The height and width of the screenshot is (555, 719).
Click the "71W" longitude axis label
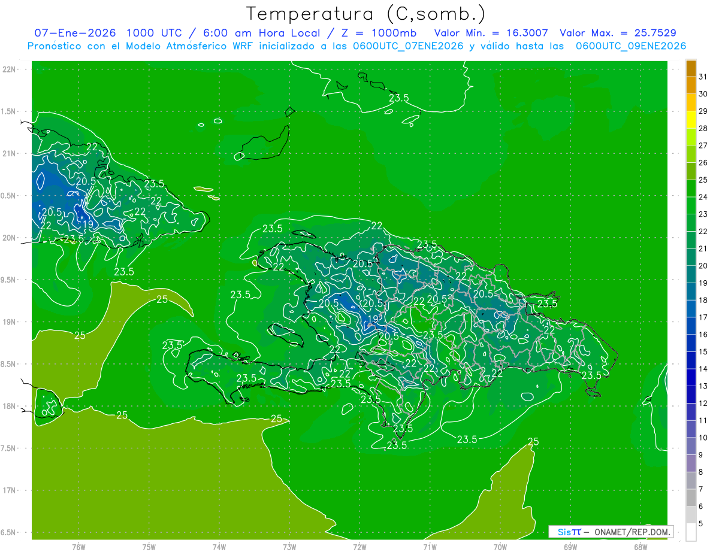[x=430, y=547]
